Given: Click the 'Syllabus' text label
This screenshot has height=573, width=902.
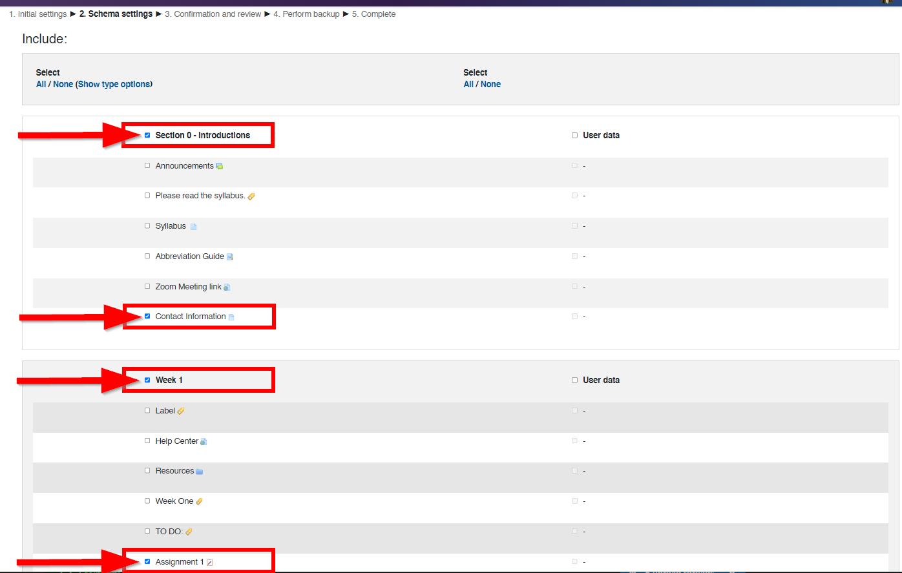Looking at the screenshot, I should 171,225.
